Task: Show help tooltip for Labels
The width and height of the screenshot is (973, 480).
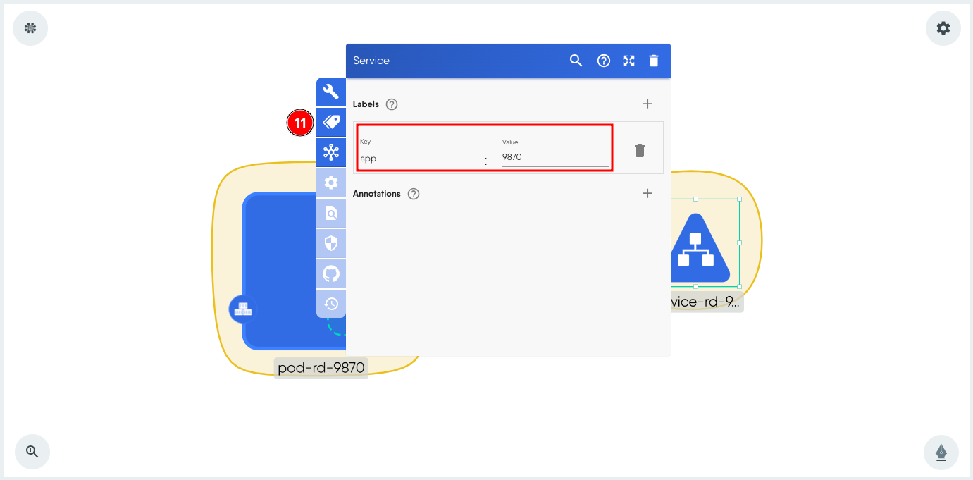Action: pyautogui.click(x=392, y=104)
